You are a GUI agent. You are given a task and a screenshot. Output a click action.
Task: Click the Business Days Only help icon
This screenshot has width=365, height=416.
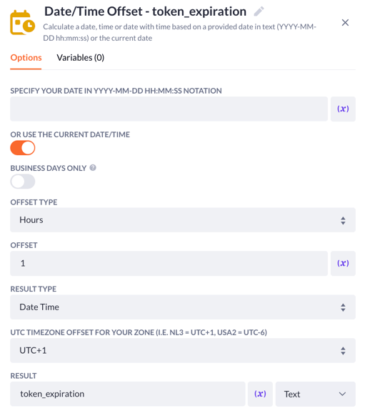(93, 168)
